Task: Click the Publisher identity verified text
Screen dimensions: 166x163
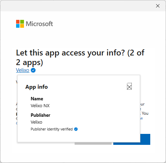Action: 52,129
